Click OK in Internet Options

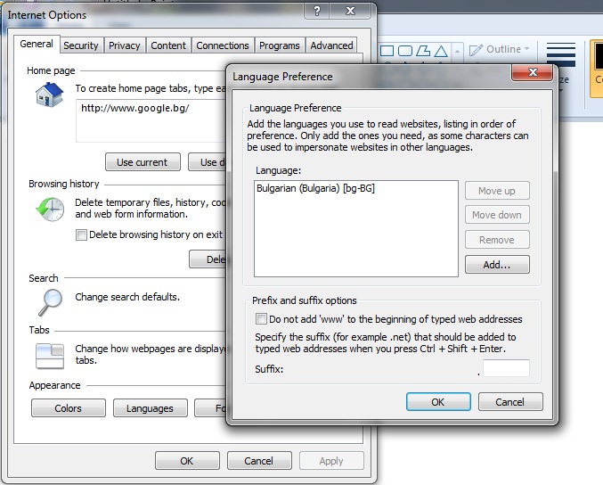pyautogui.click(x=187, y=461)
